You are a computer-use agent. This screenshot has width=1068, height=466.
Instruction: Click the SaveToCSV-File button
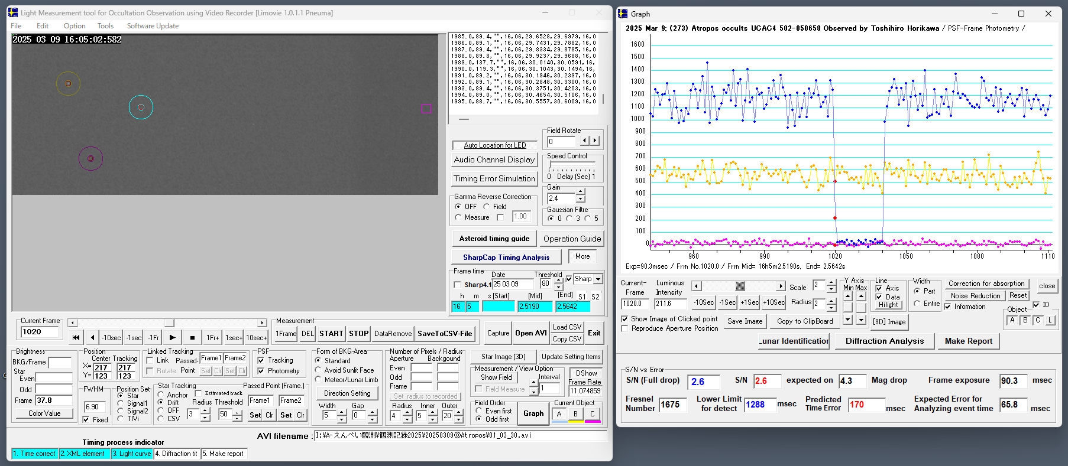tap(445, 334)
